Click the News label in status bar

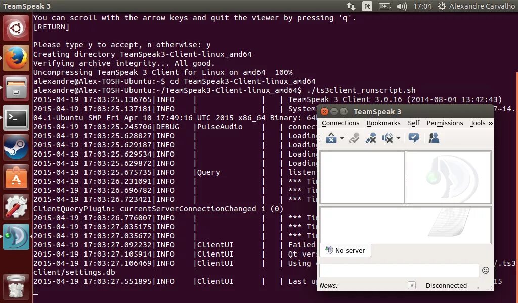[328, 286]
